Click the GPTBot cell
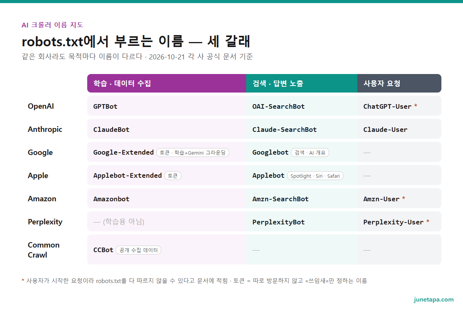This screenshot has width=463, height=310. (167, 106)
